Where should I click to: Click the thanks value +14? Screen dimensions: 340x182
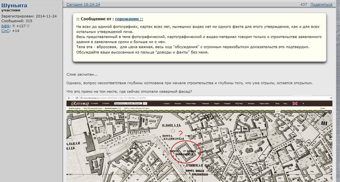tap(16, 31)
